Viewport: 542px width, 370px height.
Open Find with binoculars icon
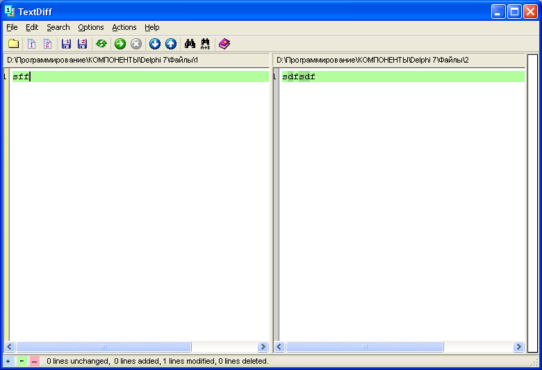tap(190, 44)
